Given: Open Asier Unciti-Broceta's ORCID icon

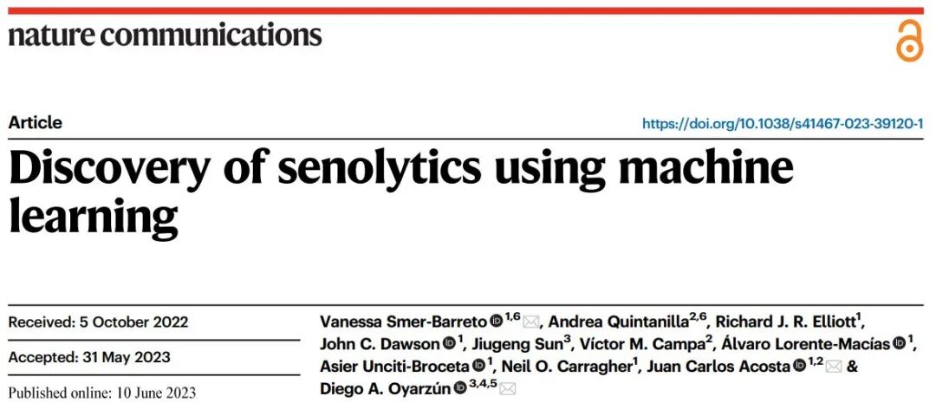Looking at the screenshot, I should (478, 366).
